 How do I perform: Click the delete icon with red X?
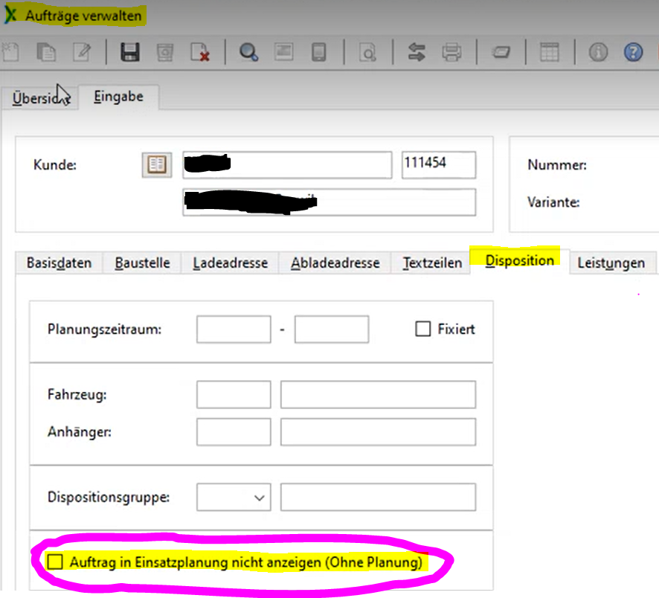click(199, 52)
